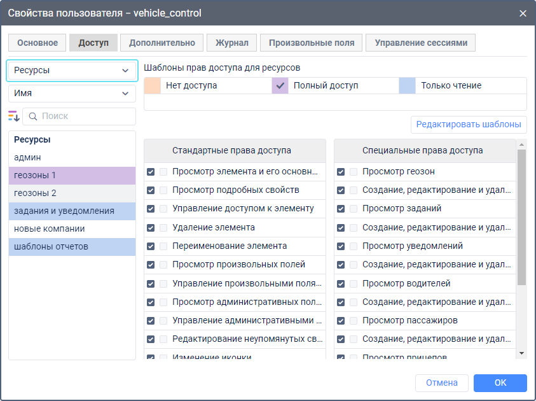The width and height of the screenshot is (536, 401).
Task: Close the user properties dialog with X
Action: [523, 13]
